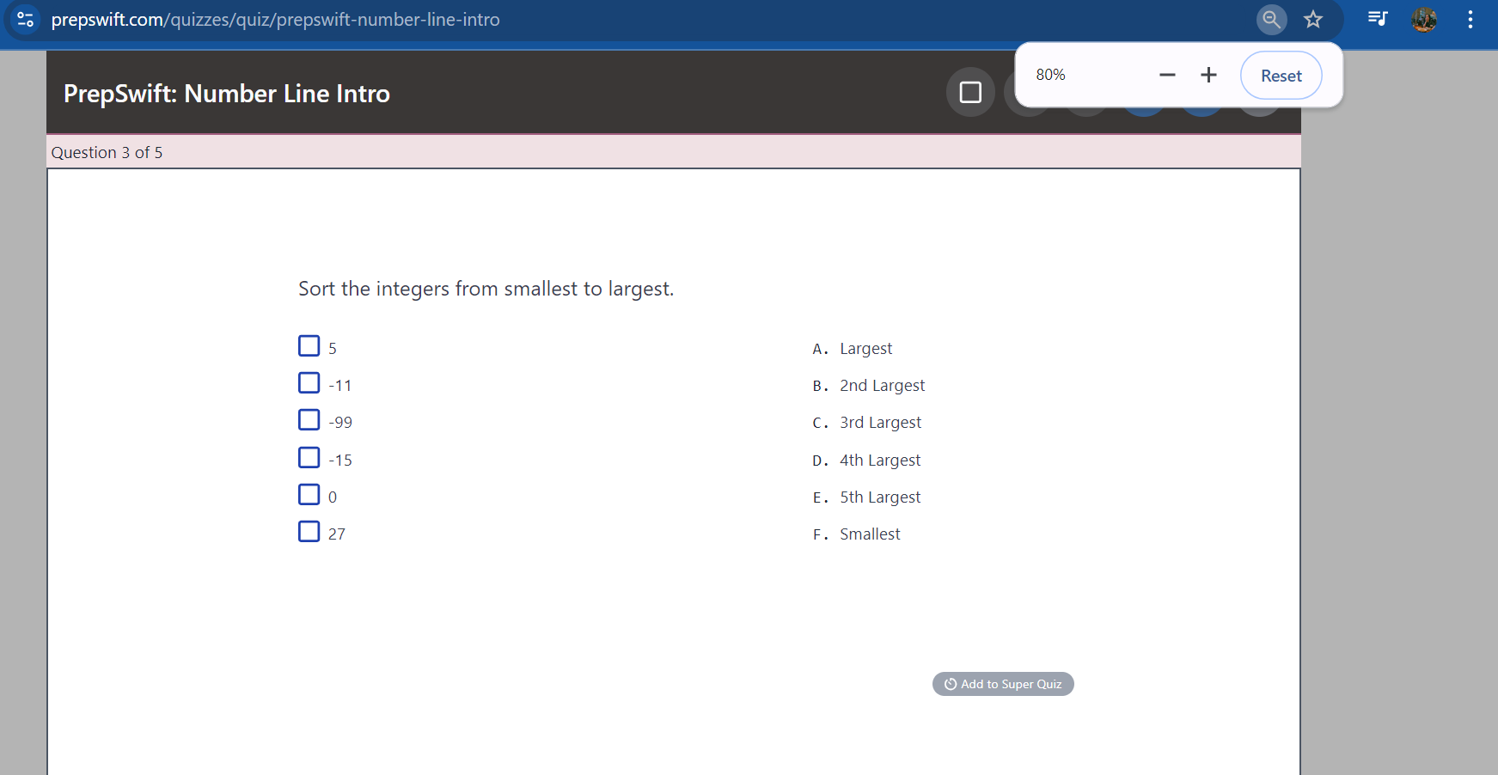Open the Chrome profile avatar

[1424, 19]
